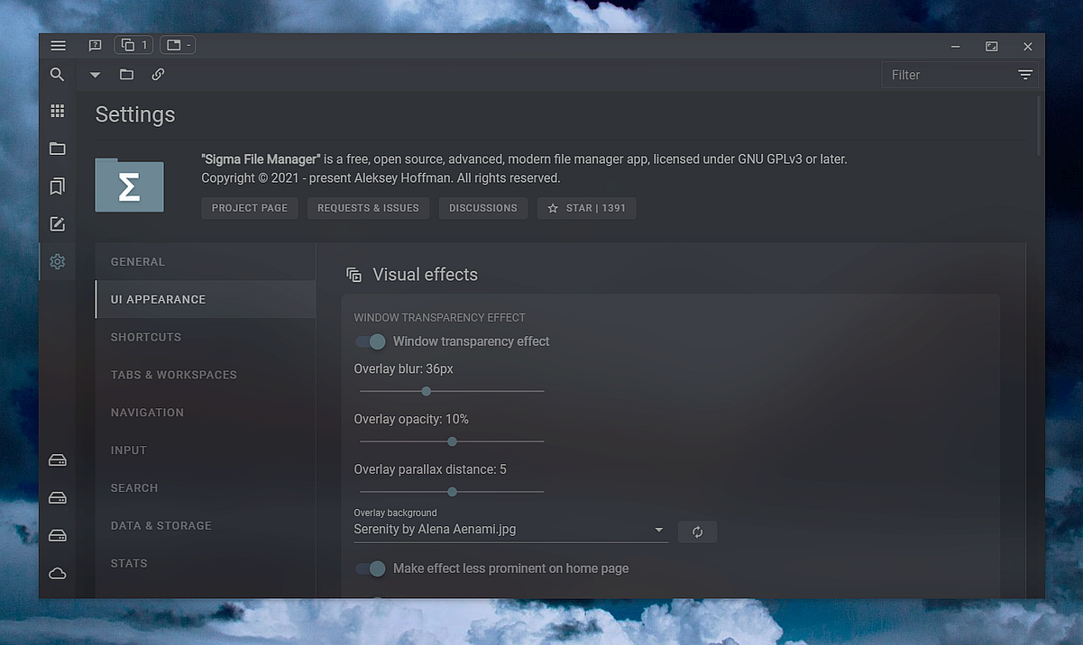Select the SHORTCUTS settings tab

pos(206,337)
